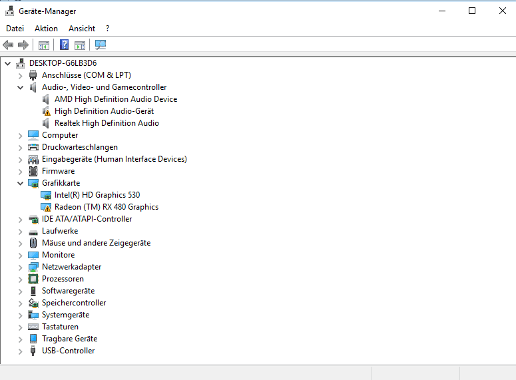
Task: Click the printer icon beside Druckwarteschlangen
Action: point(33,147)
